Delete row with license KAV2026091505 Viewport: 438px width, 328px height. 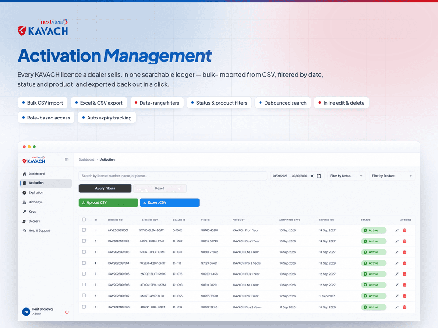tap(404, 274)
